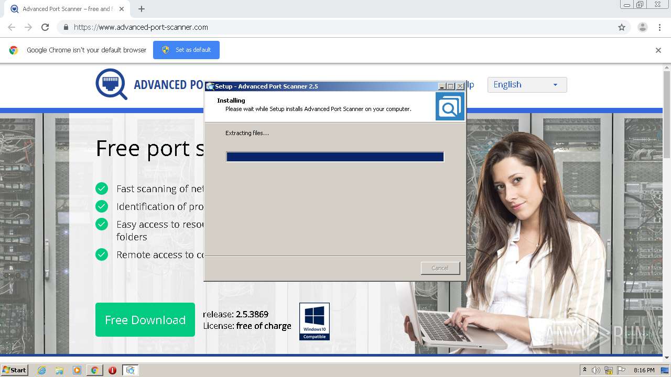Click the 8:16 PM clock
Screen dimensions: 671x377
pyautogui.click(x=644, y=370)
